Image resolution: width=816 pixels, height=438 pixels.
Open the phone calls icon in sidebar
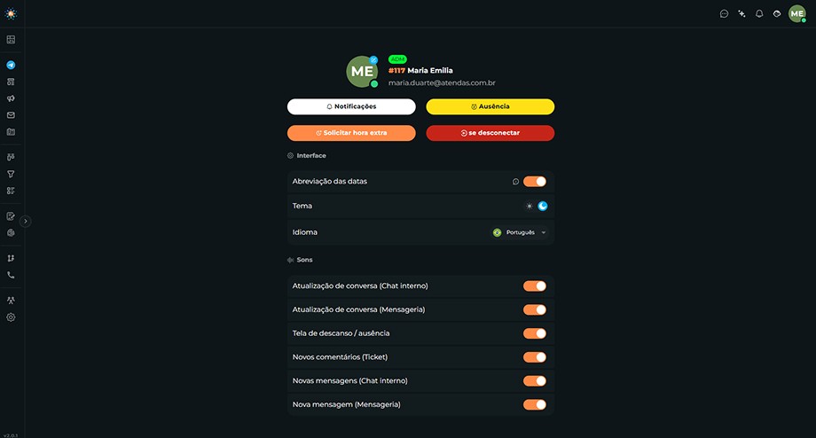pyautogui.click(x=11, y=275)
